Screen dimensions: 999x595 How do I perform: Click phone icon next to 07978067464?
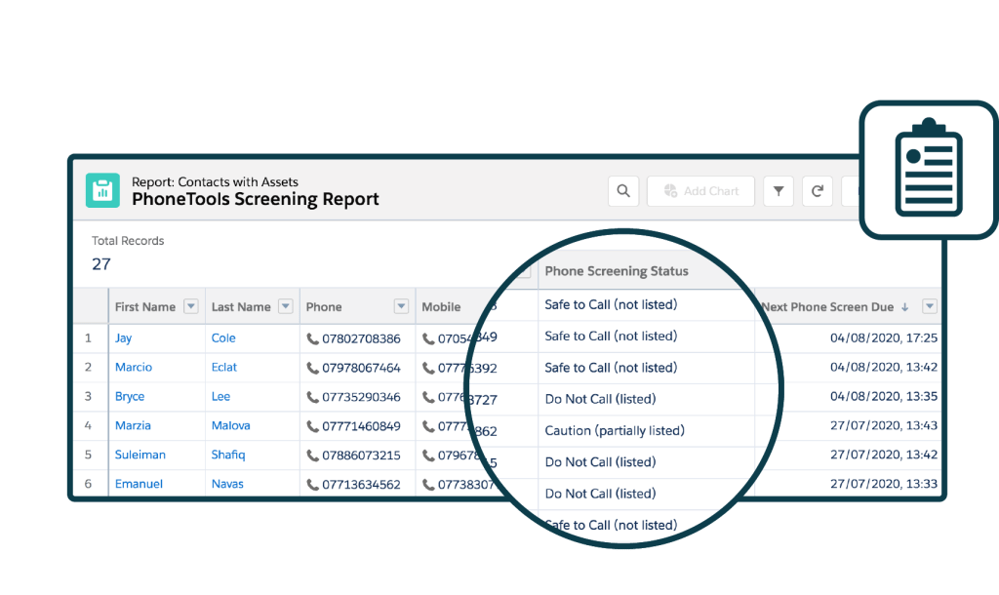[x=313, y=368]
